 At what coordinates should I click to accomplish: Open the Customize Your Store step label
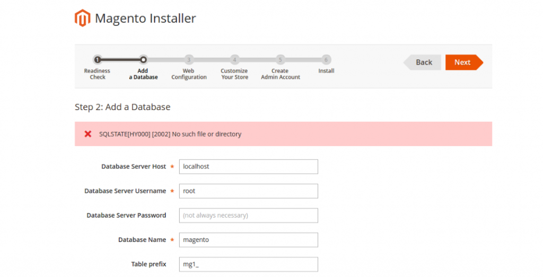(234, 74)
